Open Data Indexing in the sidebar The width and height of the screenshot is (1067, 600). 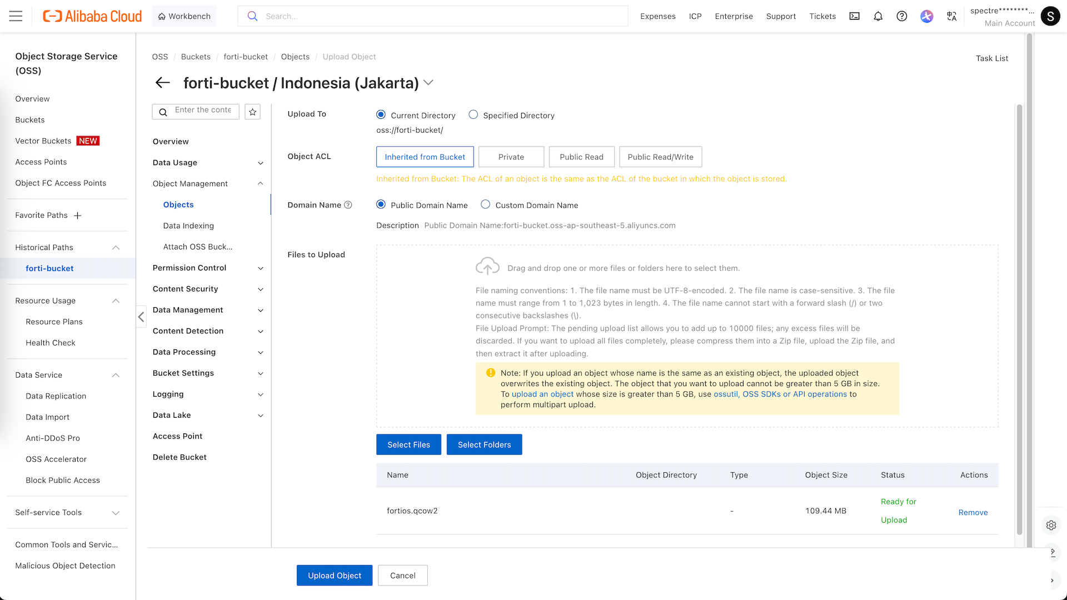188,226
